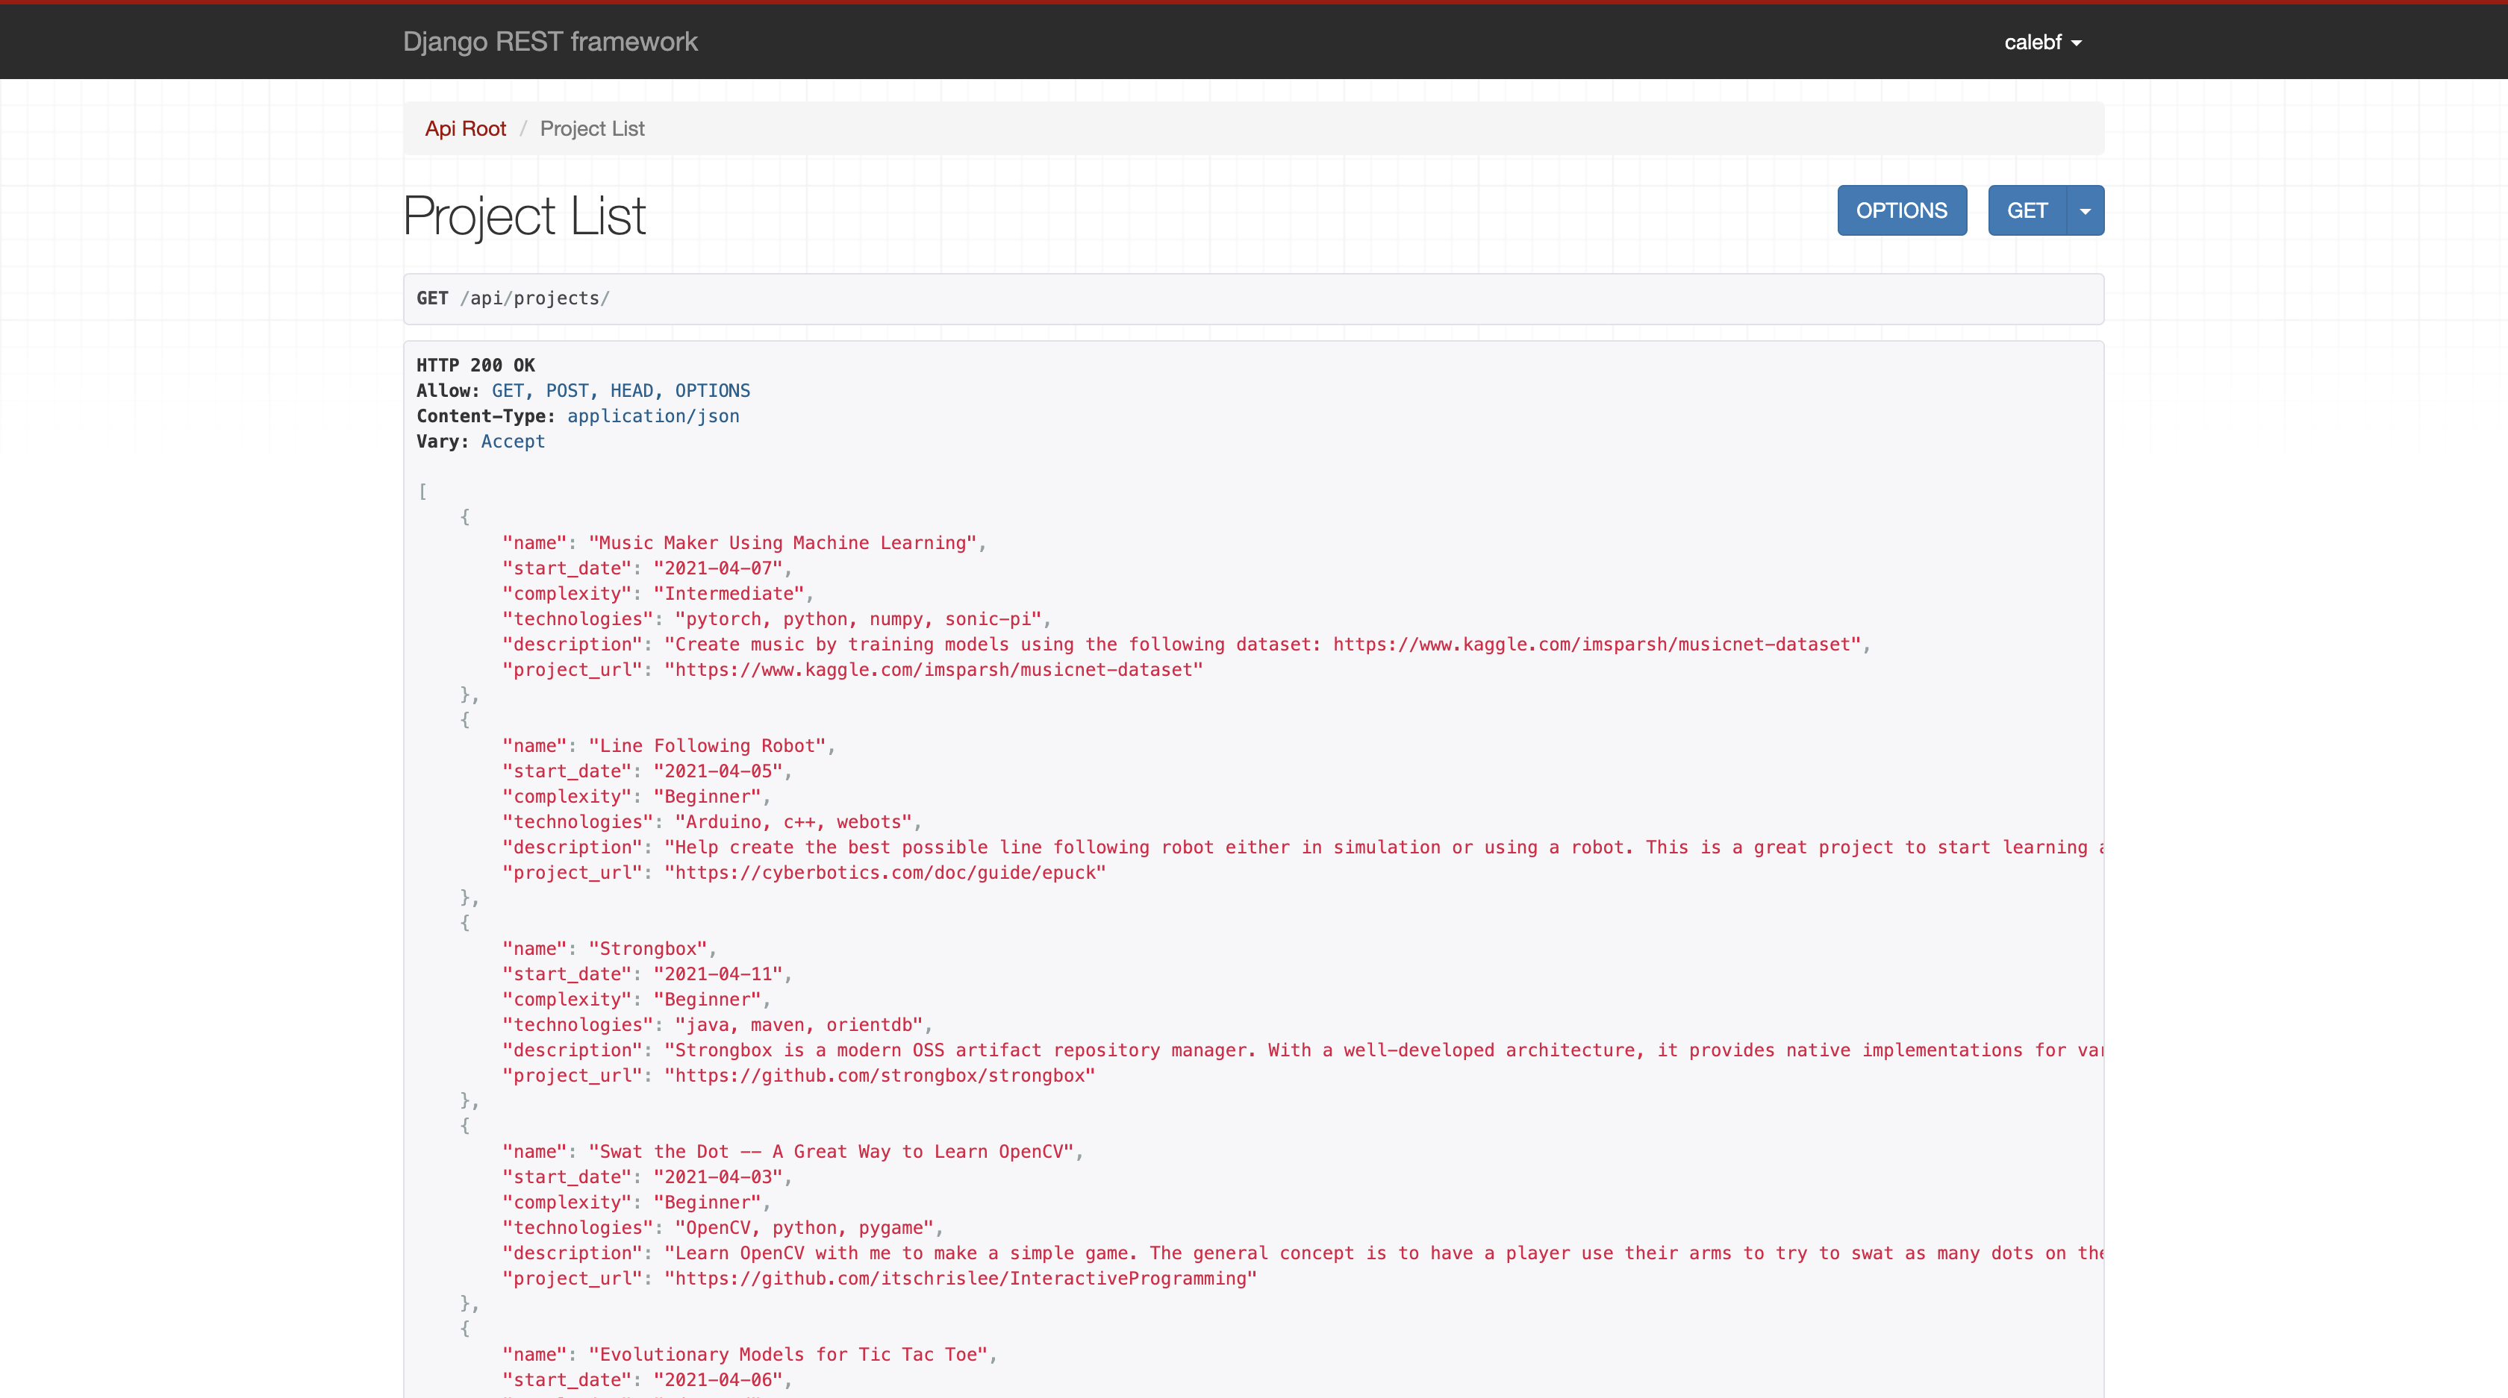The height and width of the screenshot is (1398, 2508).
Task: Click the "Line Following Robot" name value
Action: [x=707, y=746]
